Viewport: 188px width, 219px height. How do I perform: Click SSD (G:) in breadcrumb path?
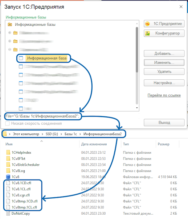(52, 134)
